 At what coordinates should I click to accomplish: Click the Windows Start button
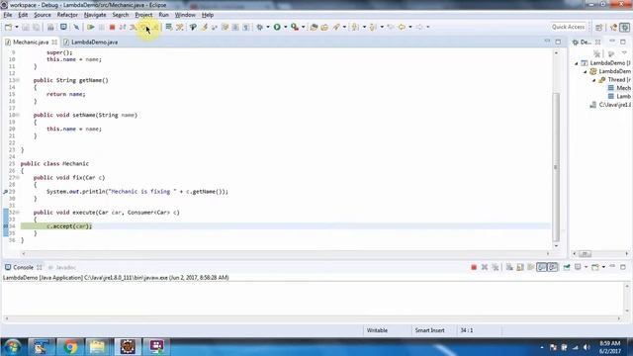(12, 347)
